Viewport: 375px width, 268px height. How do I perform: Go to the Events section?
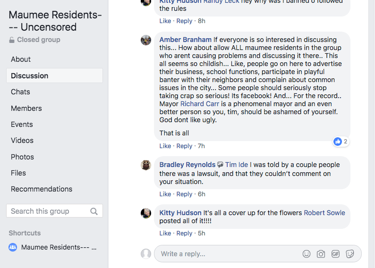tap(22, 124)
